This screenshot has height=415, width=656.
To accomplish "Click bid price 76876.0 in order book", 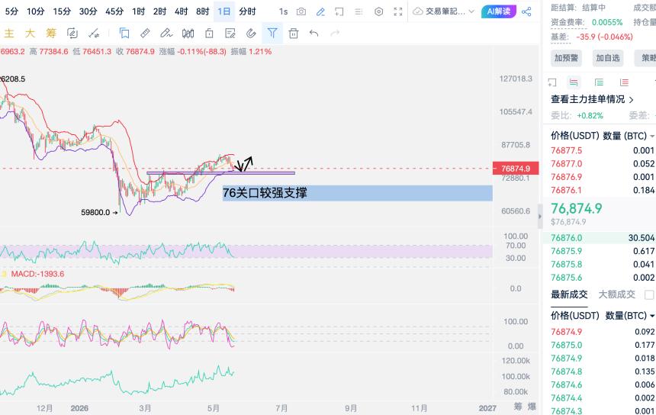I will [x=566, y=238].
